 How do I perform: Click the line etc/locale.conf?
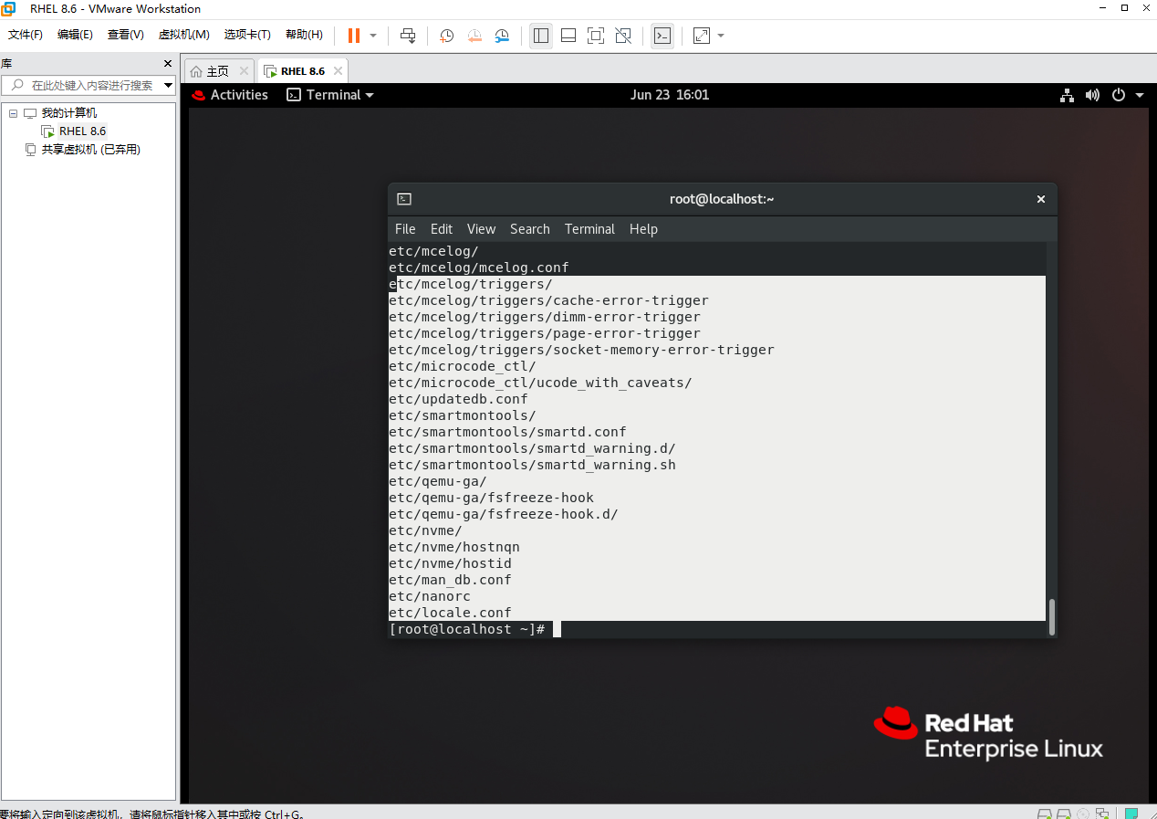click(450, 613)
